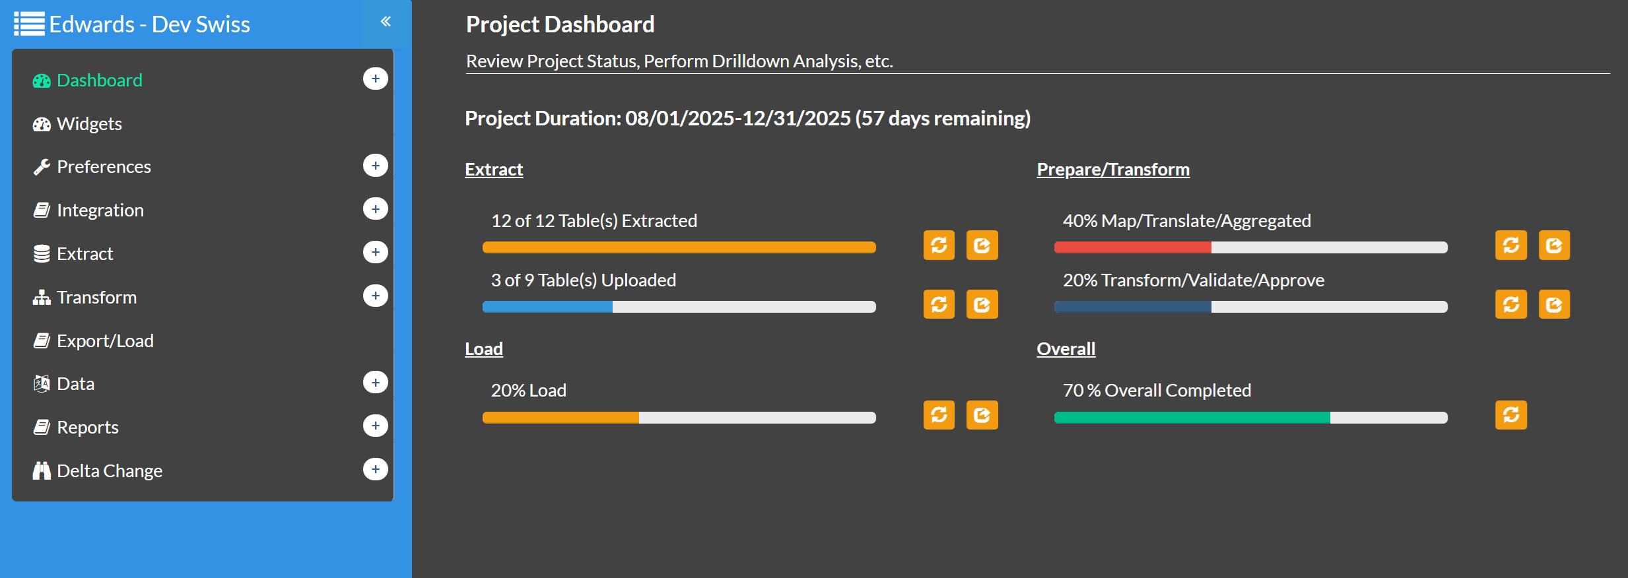
Task: Collapse the sidebar using the chevron
Action: point(385,20)
